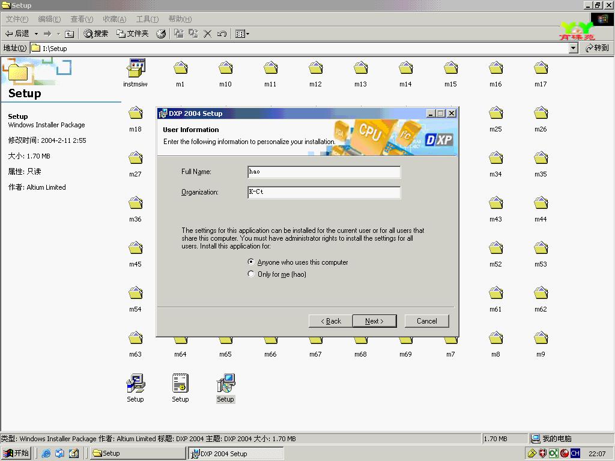Open the Back history dropdown arrow
Image resolution: width=615 pixels, height=461 pixels.
tap(36, 34)
